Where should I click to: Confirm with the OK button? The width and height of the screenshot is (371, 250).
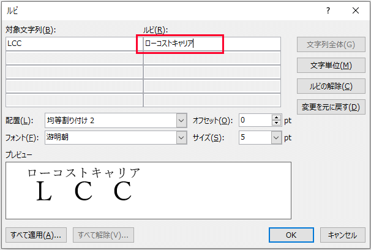click(x=291, y=235)
